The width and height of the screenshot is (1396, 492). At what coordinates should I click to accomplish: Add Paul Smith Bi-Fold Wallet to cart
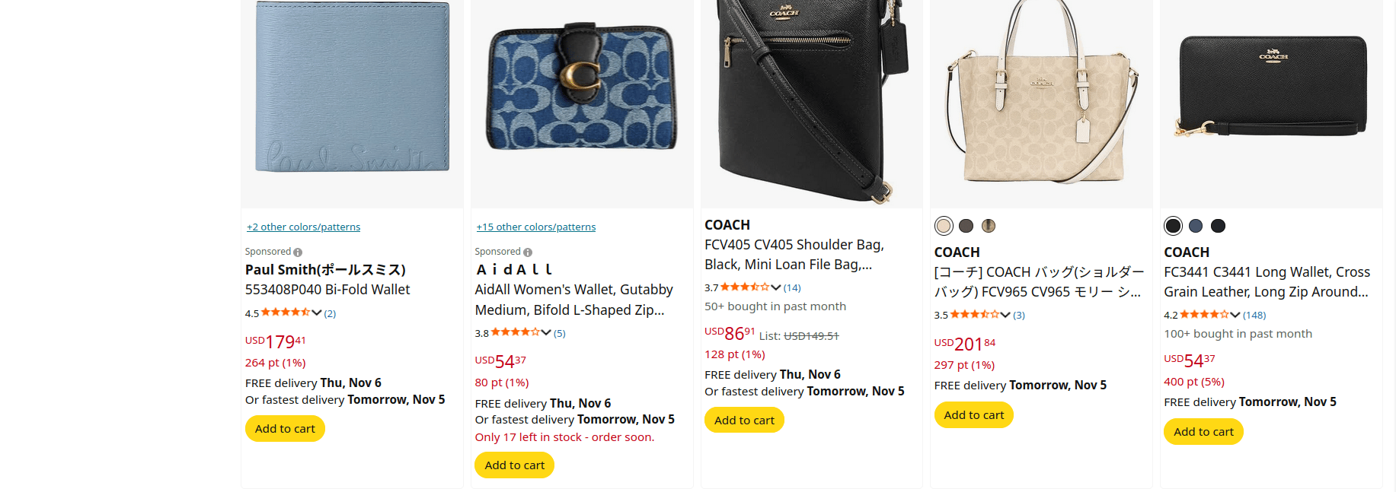285,429
